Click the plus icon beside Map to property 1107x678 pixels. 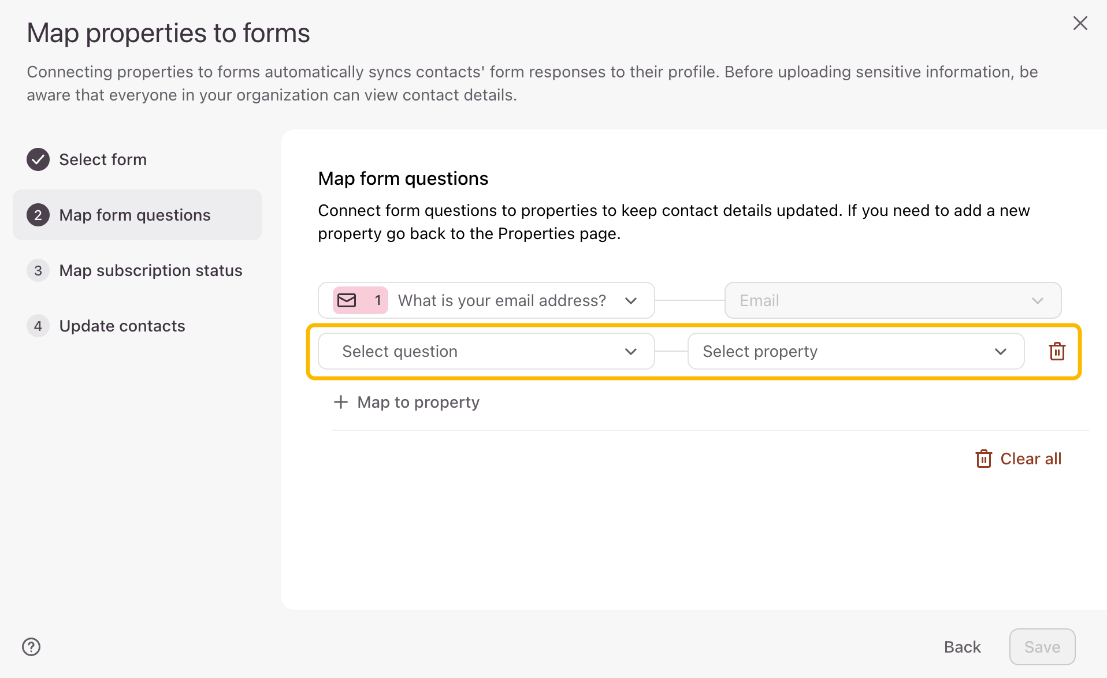point(341,402)
